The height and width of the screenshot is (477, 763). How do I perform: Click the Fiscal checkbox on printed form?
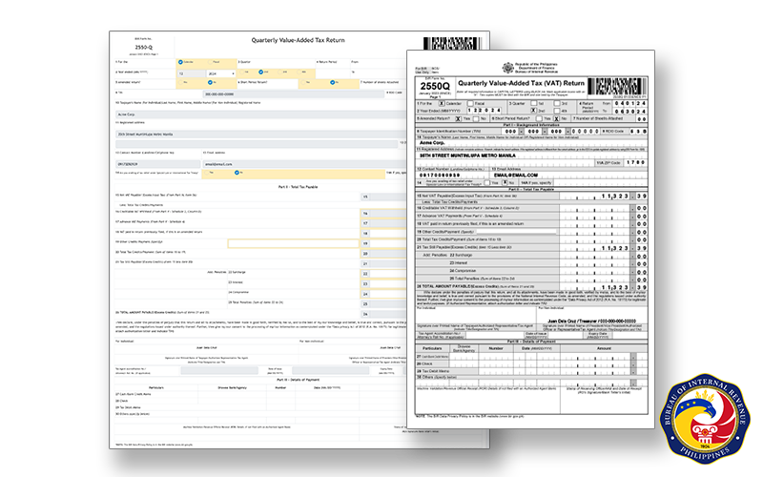(470, 103)
